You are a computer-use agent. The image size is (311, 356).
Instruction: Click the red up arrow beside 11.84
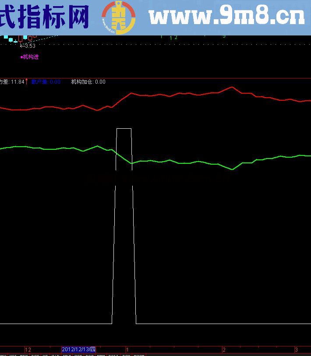point(27,81)
